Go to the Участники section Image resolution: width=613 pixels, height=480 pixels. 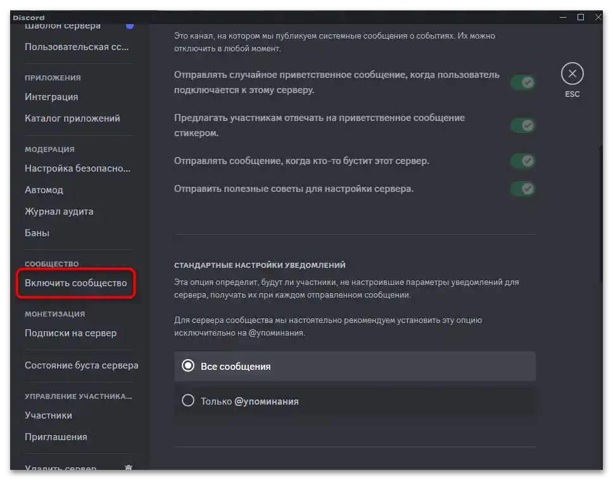point(48,415)
